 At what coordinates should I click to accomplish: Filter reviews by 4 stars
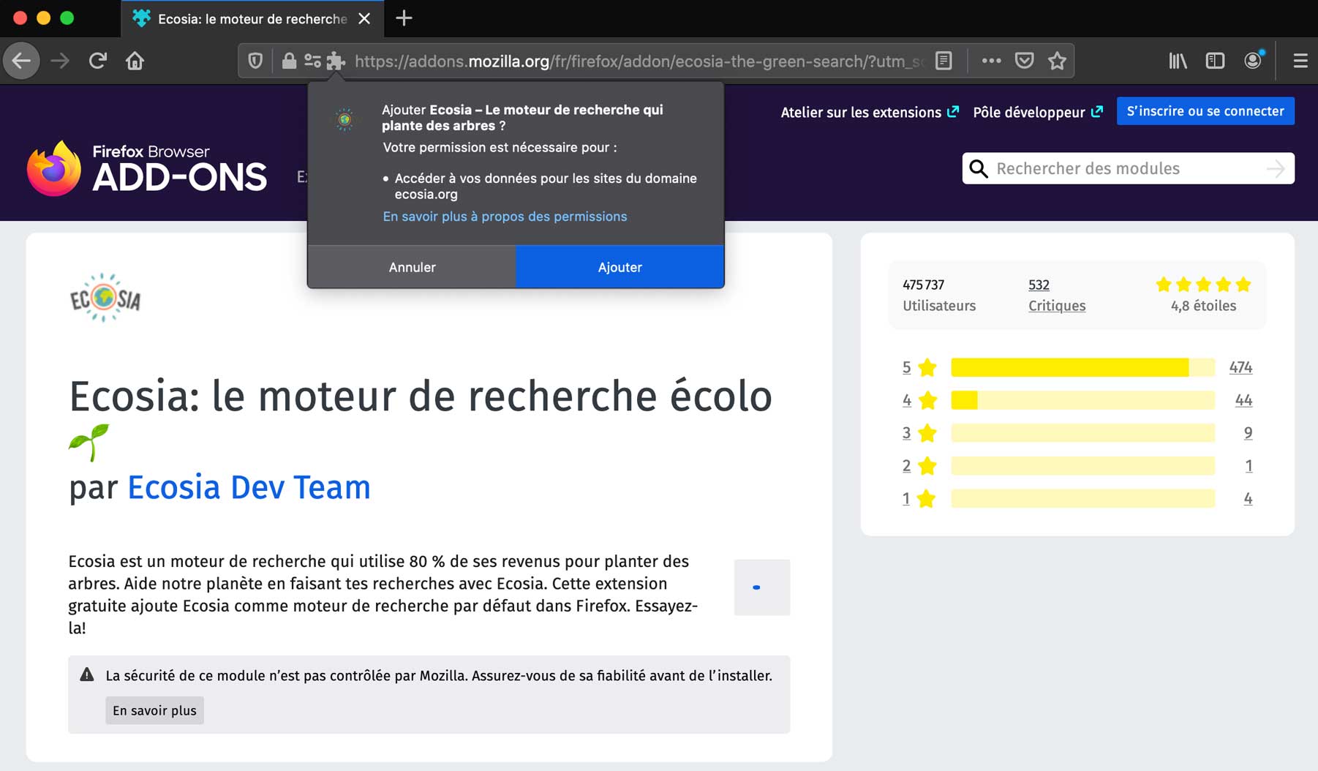pyautogui.click(x=919, y=400)
